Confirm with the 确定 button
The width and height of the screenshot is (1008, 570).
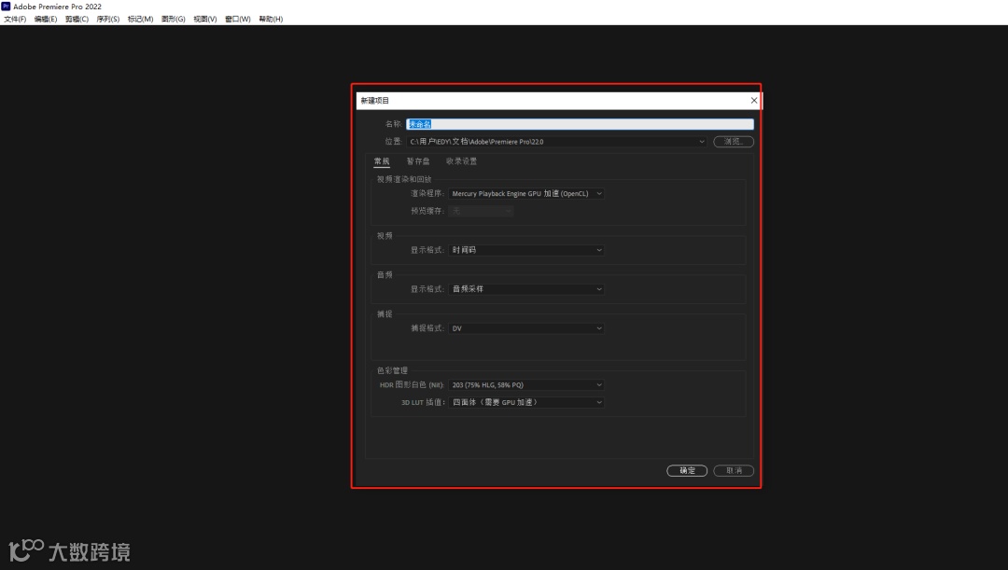(x=687, y=470)
